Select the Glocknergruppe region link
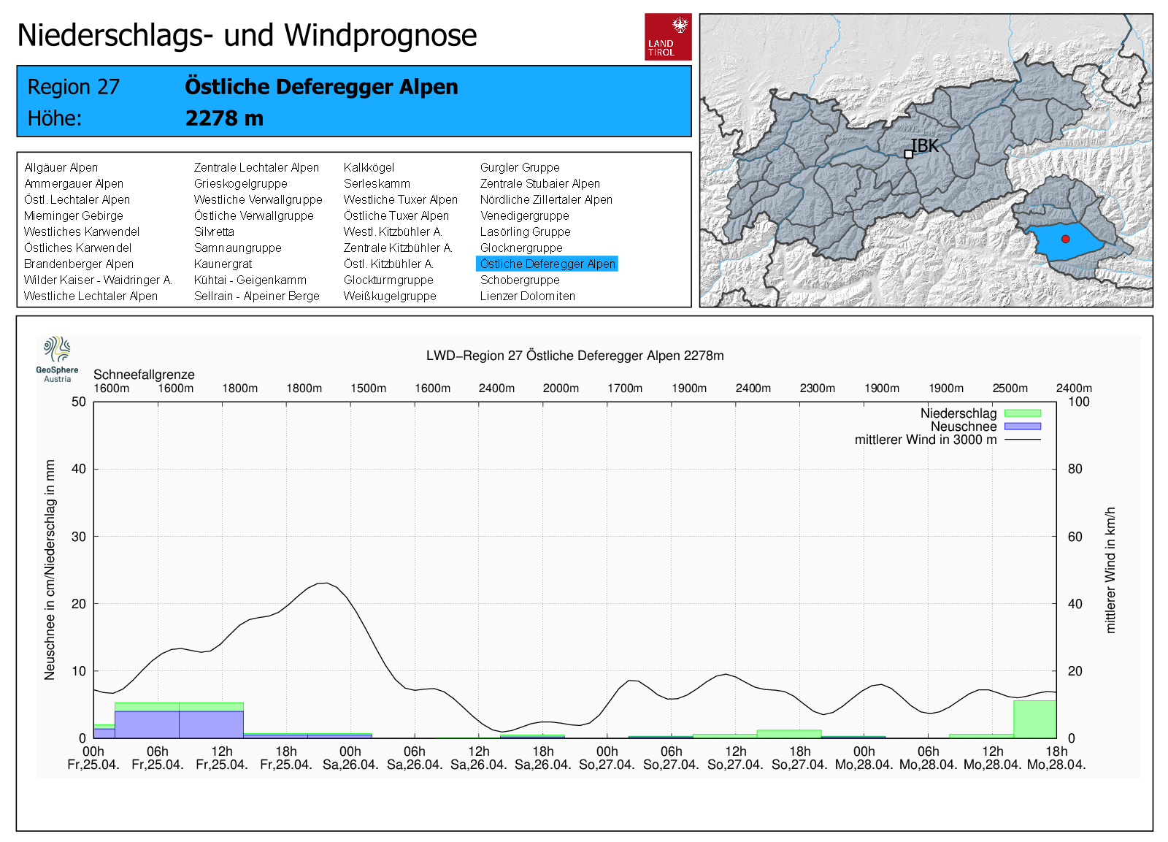This screenshot has width=1168, height=842. point(520,248)
